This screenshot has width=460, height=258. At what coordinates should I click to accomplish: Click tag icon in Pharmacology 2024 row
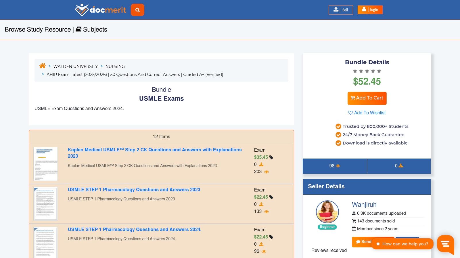271,237
